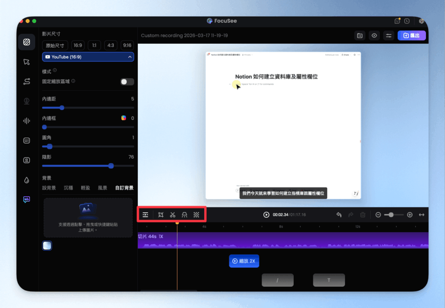
Task: Open the user avatar menu in title bar
Action: click(421, 21)
